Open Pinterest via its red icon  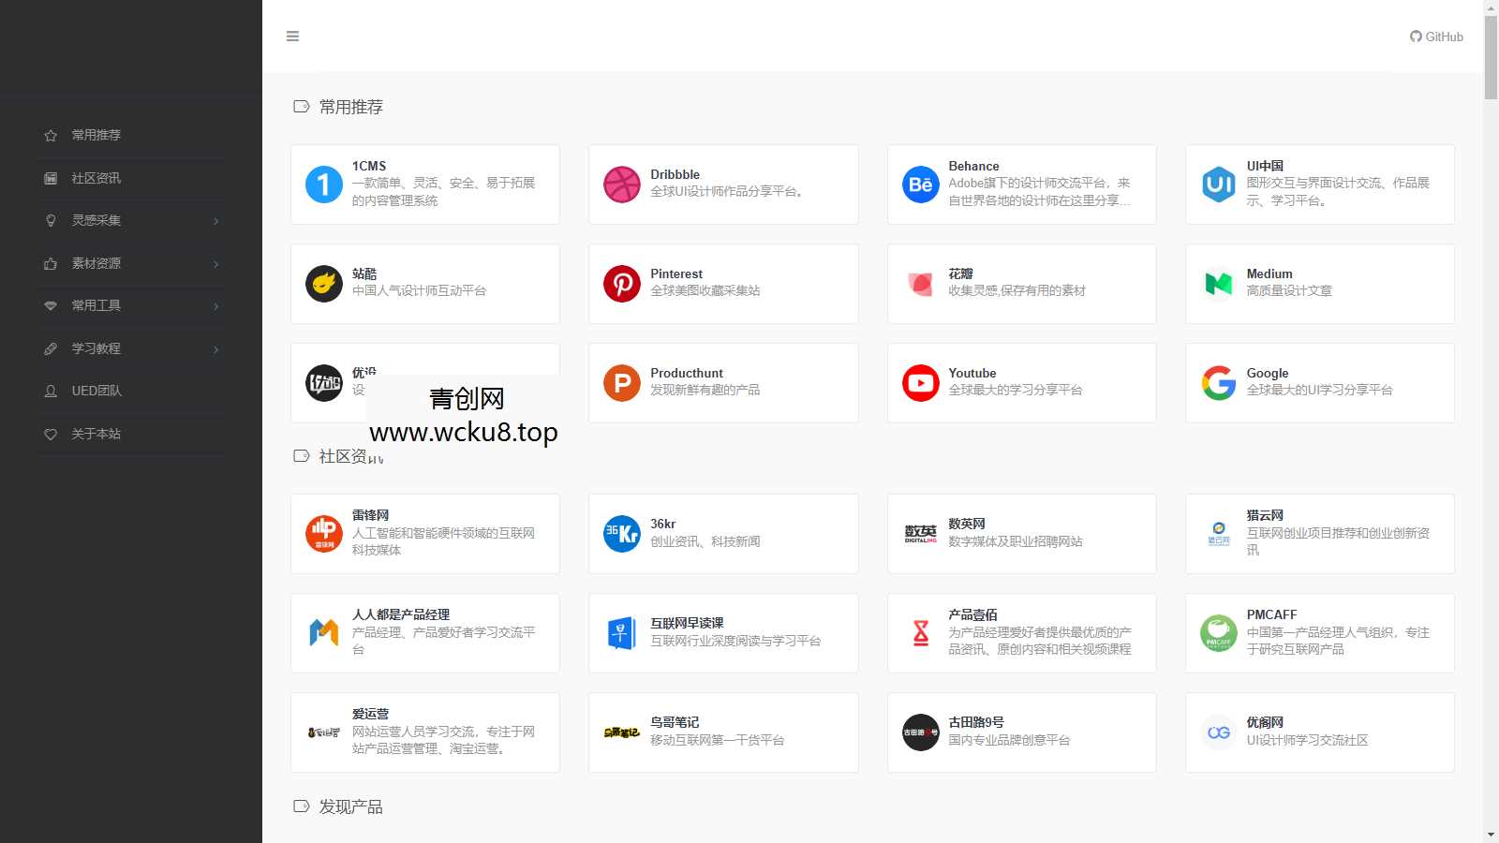click(x=622, y=283)
